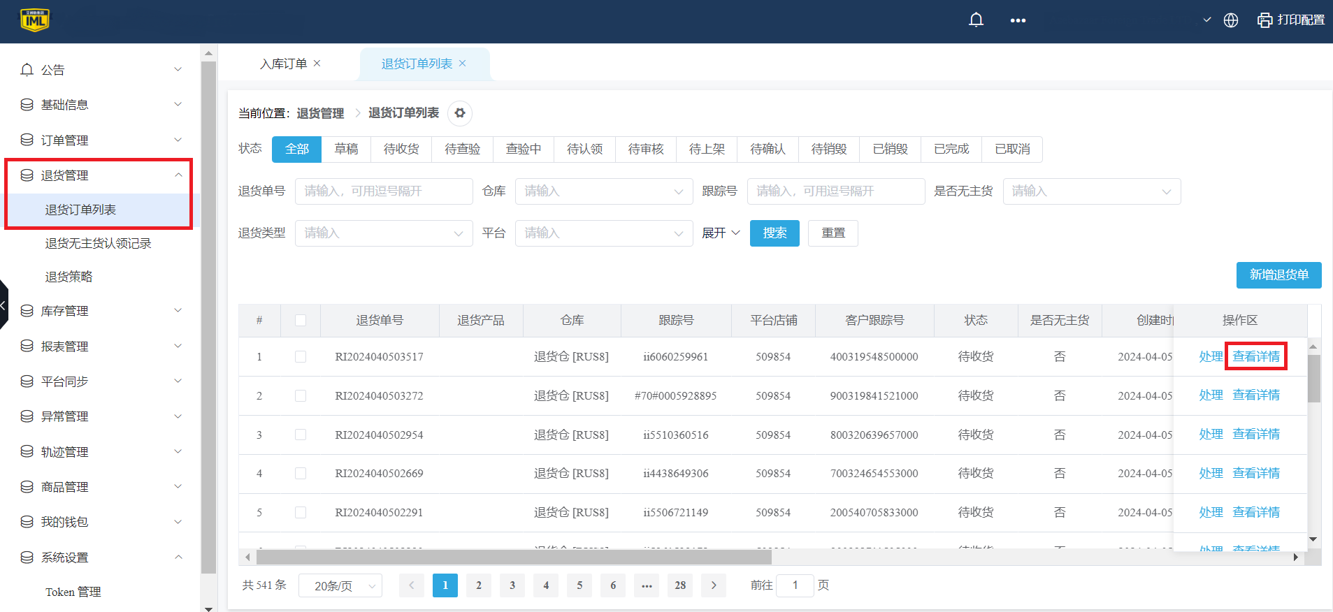Open Token 管理 in sidebar
Screen dimensions: 1333x612
73,592
